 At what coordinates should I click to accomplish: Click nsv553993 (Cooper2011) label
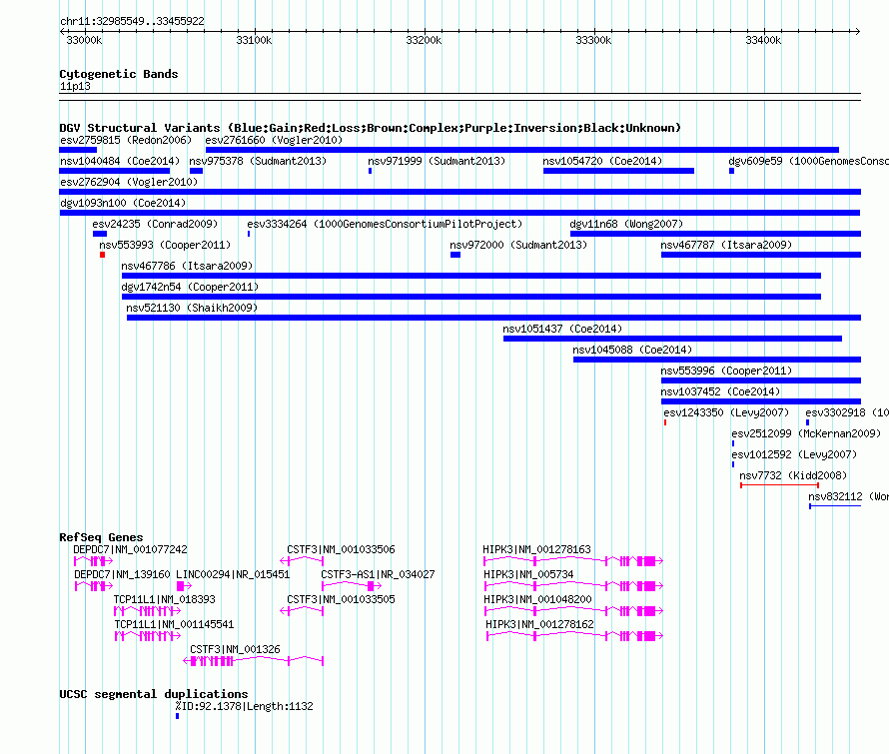(165, 245)
